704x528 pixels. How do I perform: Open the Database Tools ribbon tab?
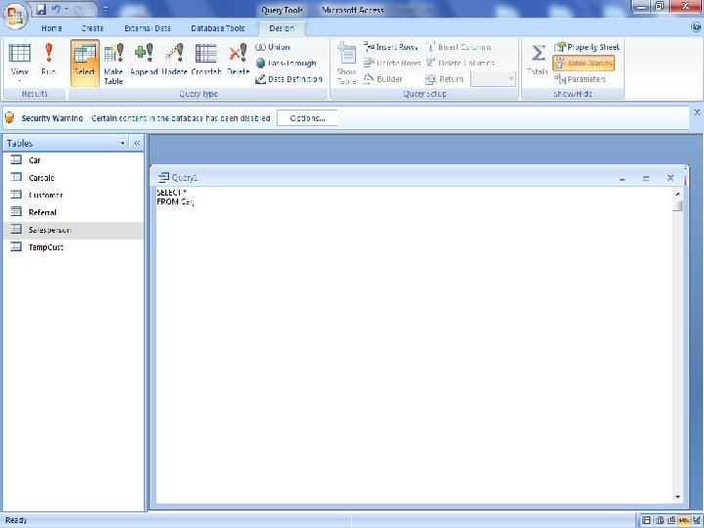pos(218,27)
